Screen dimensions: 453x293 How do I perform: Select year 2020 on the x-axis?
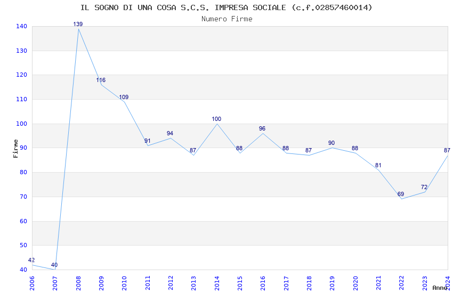click(x=355, y=283)
